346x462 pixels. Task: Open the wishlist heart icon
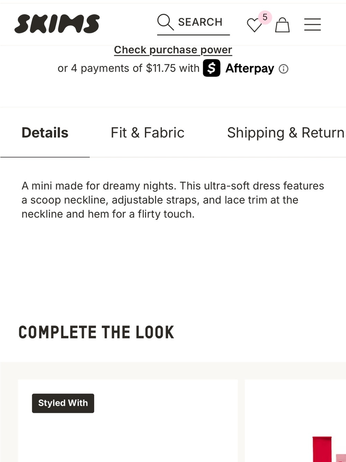point(254,25)
